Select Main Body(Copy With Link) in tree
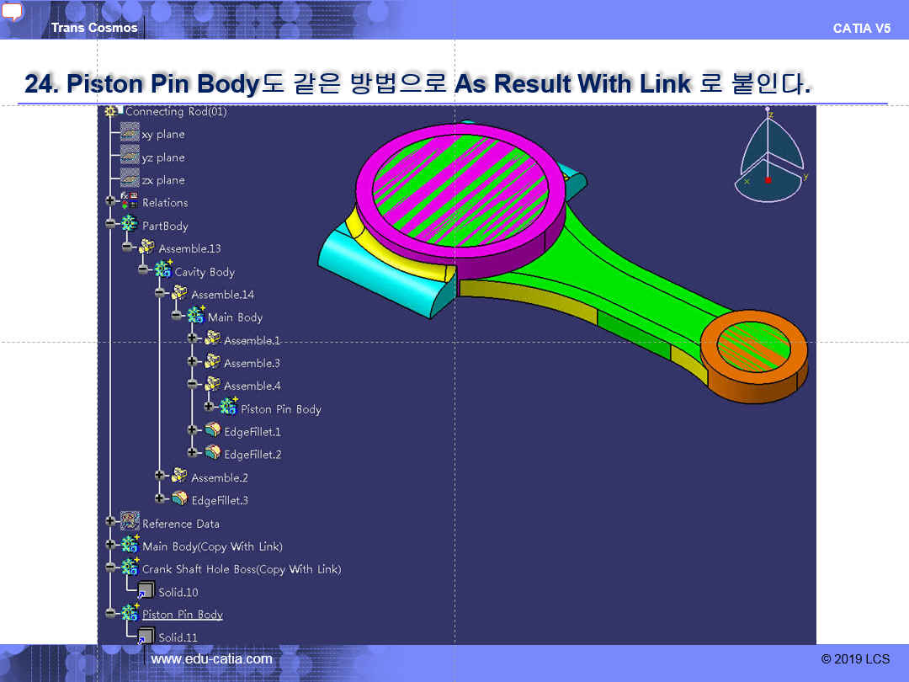This screenshot has height=682, width=909. [x=212, y=546]
